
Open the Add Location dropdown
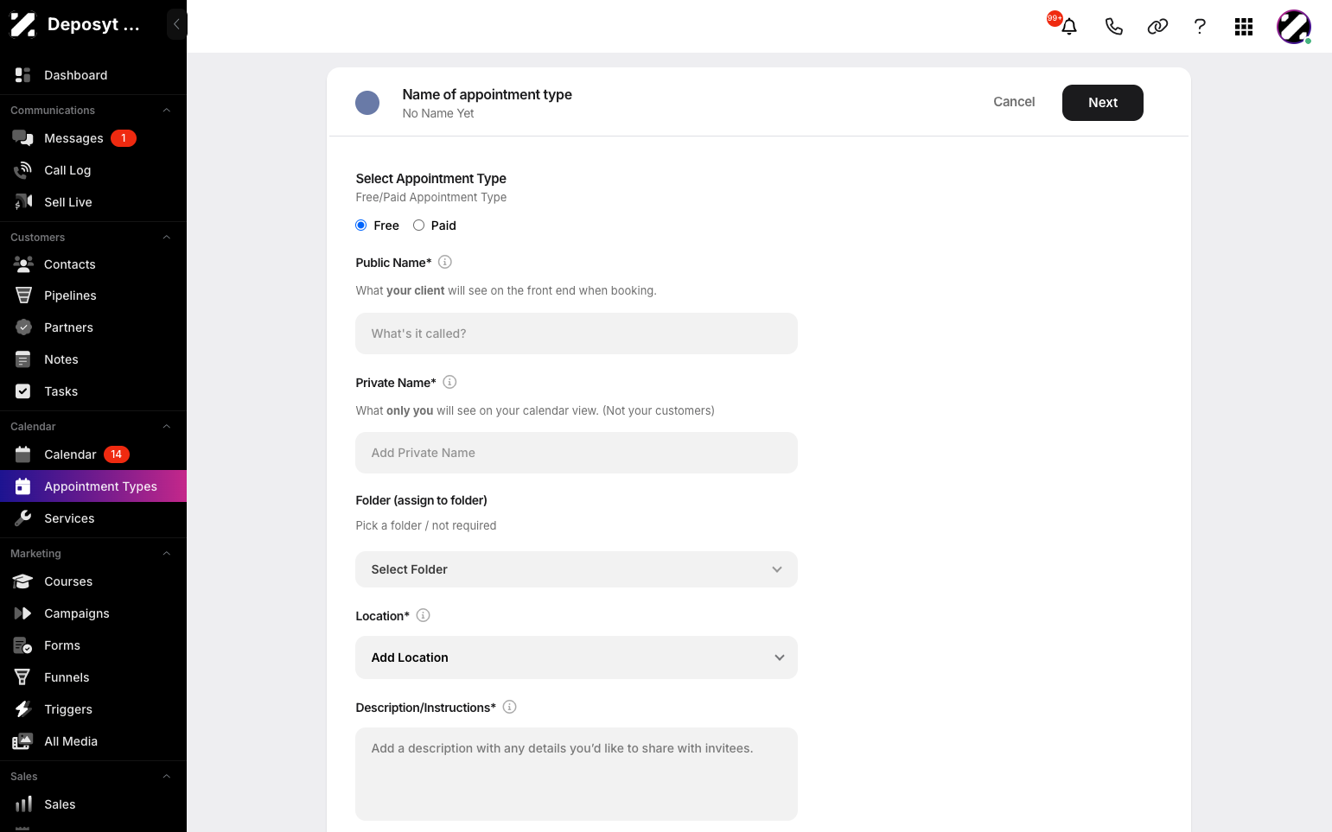(x=577, y=657)
